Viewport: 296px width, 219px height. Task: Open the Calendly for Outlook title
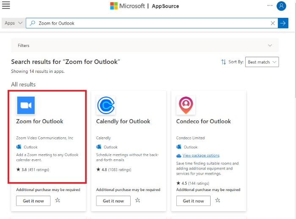point(123,121)
